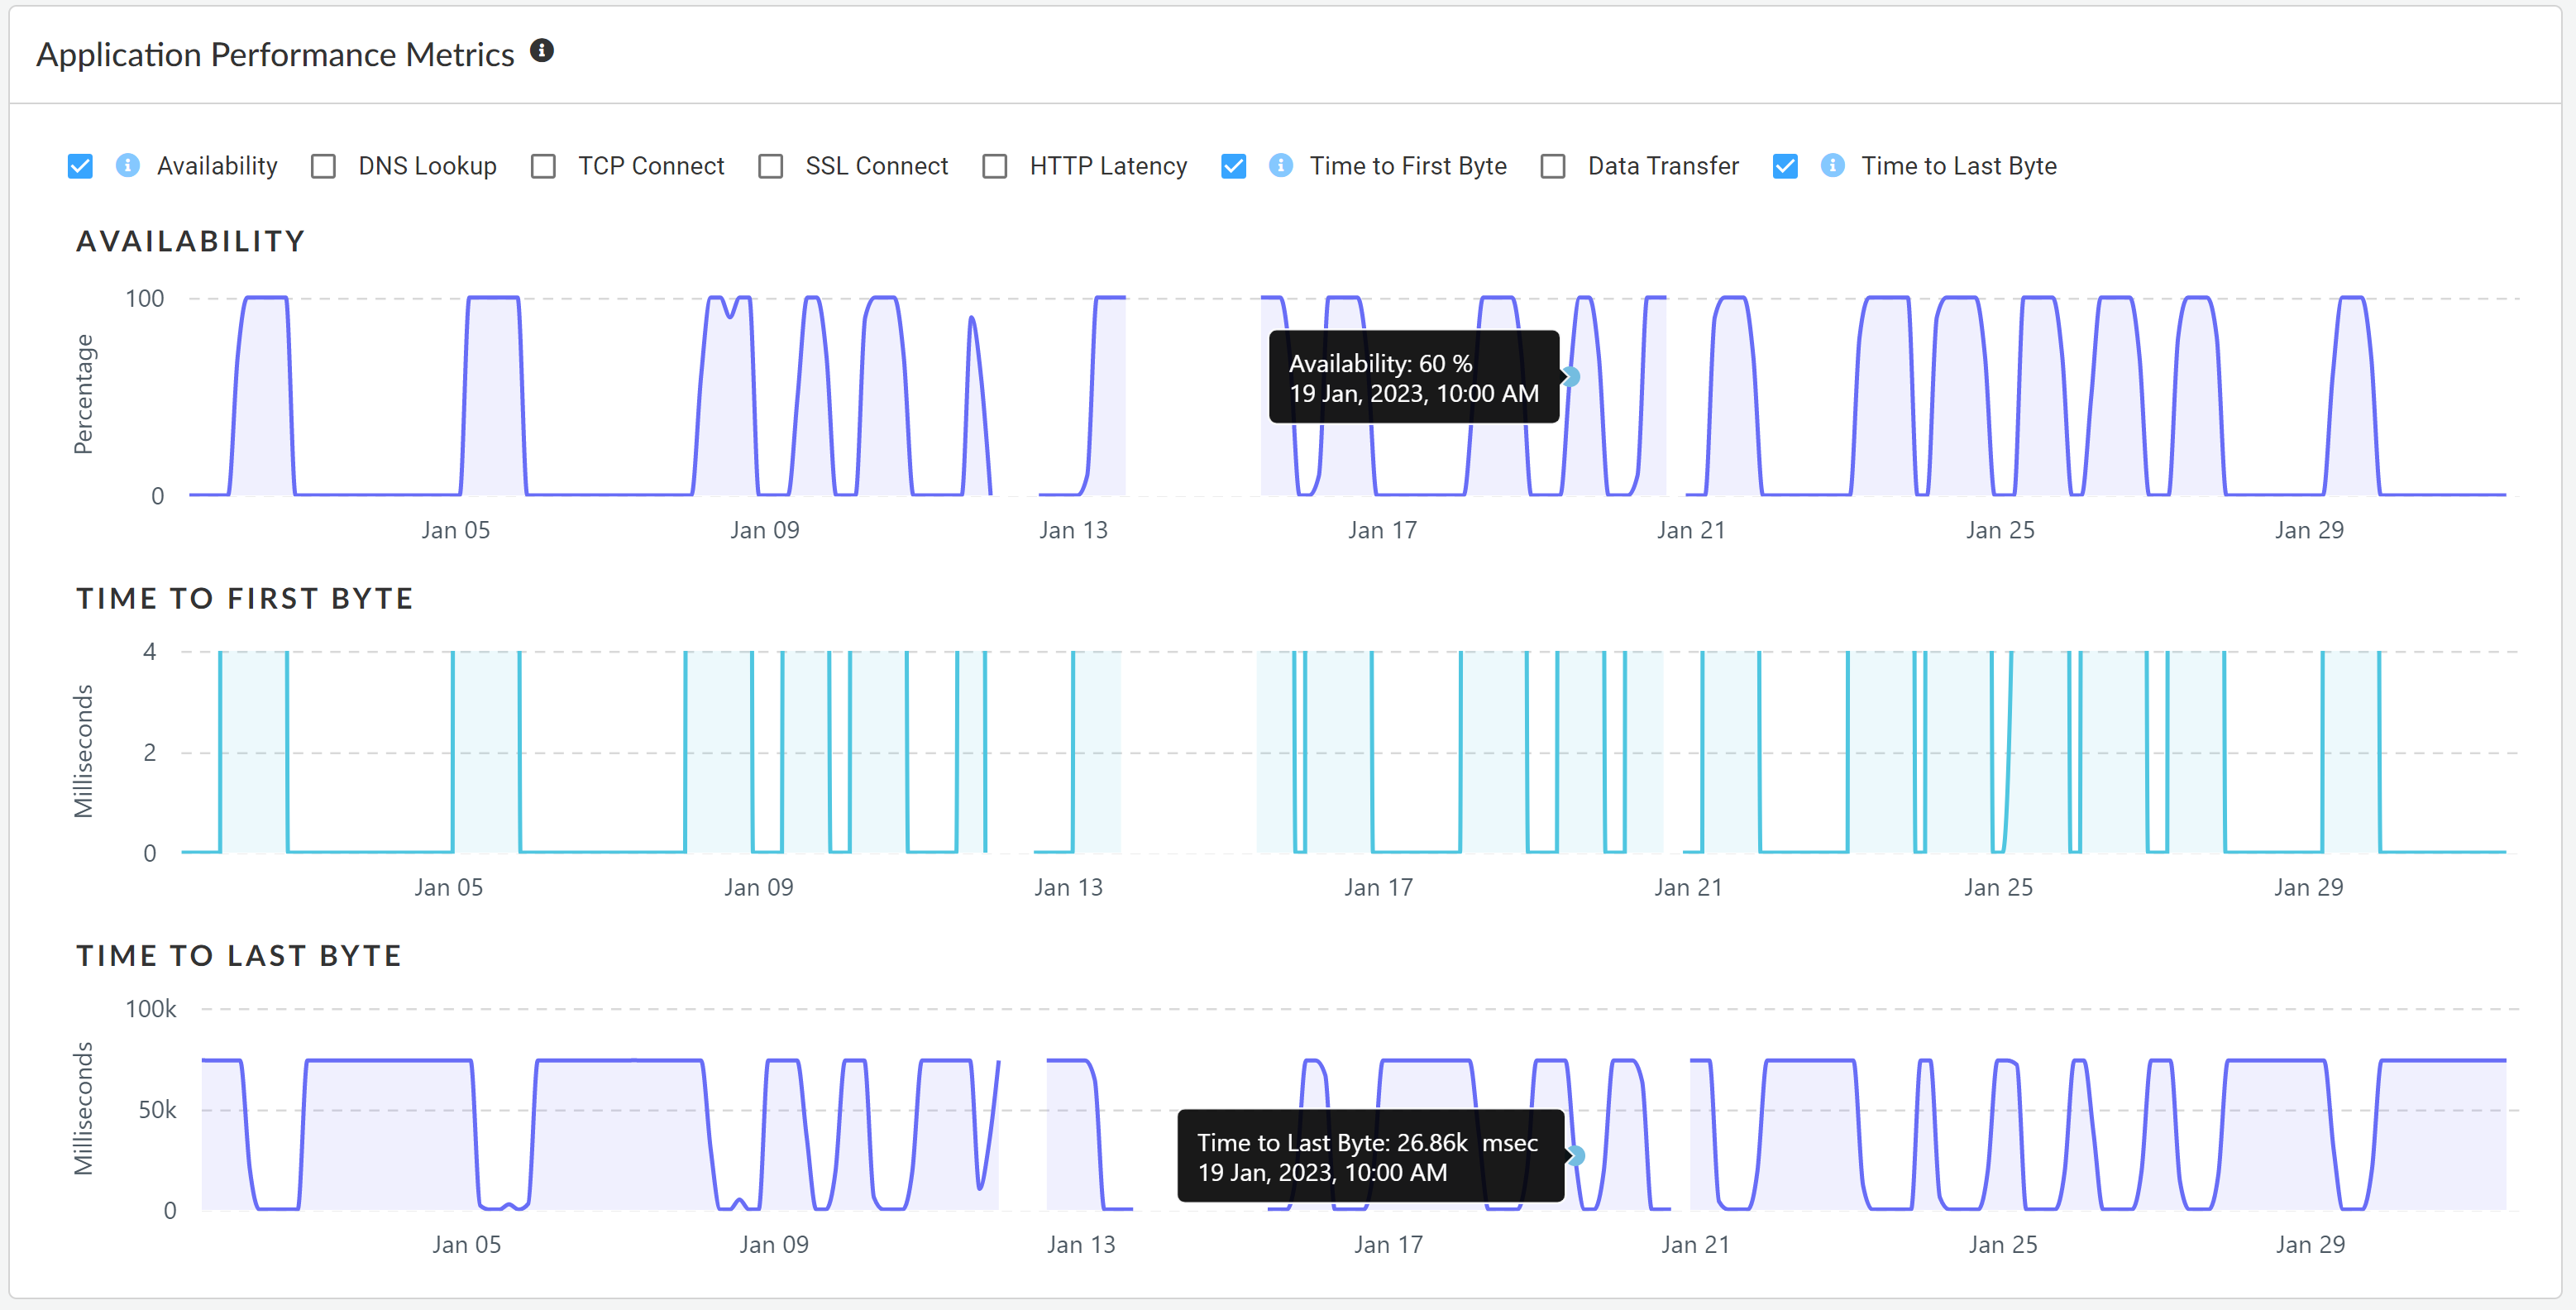Click the Availability info icon
This screenshot has height=1310, width=2576.
tap(128, 165)
